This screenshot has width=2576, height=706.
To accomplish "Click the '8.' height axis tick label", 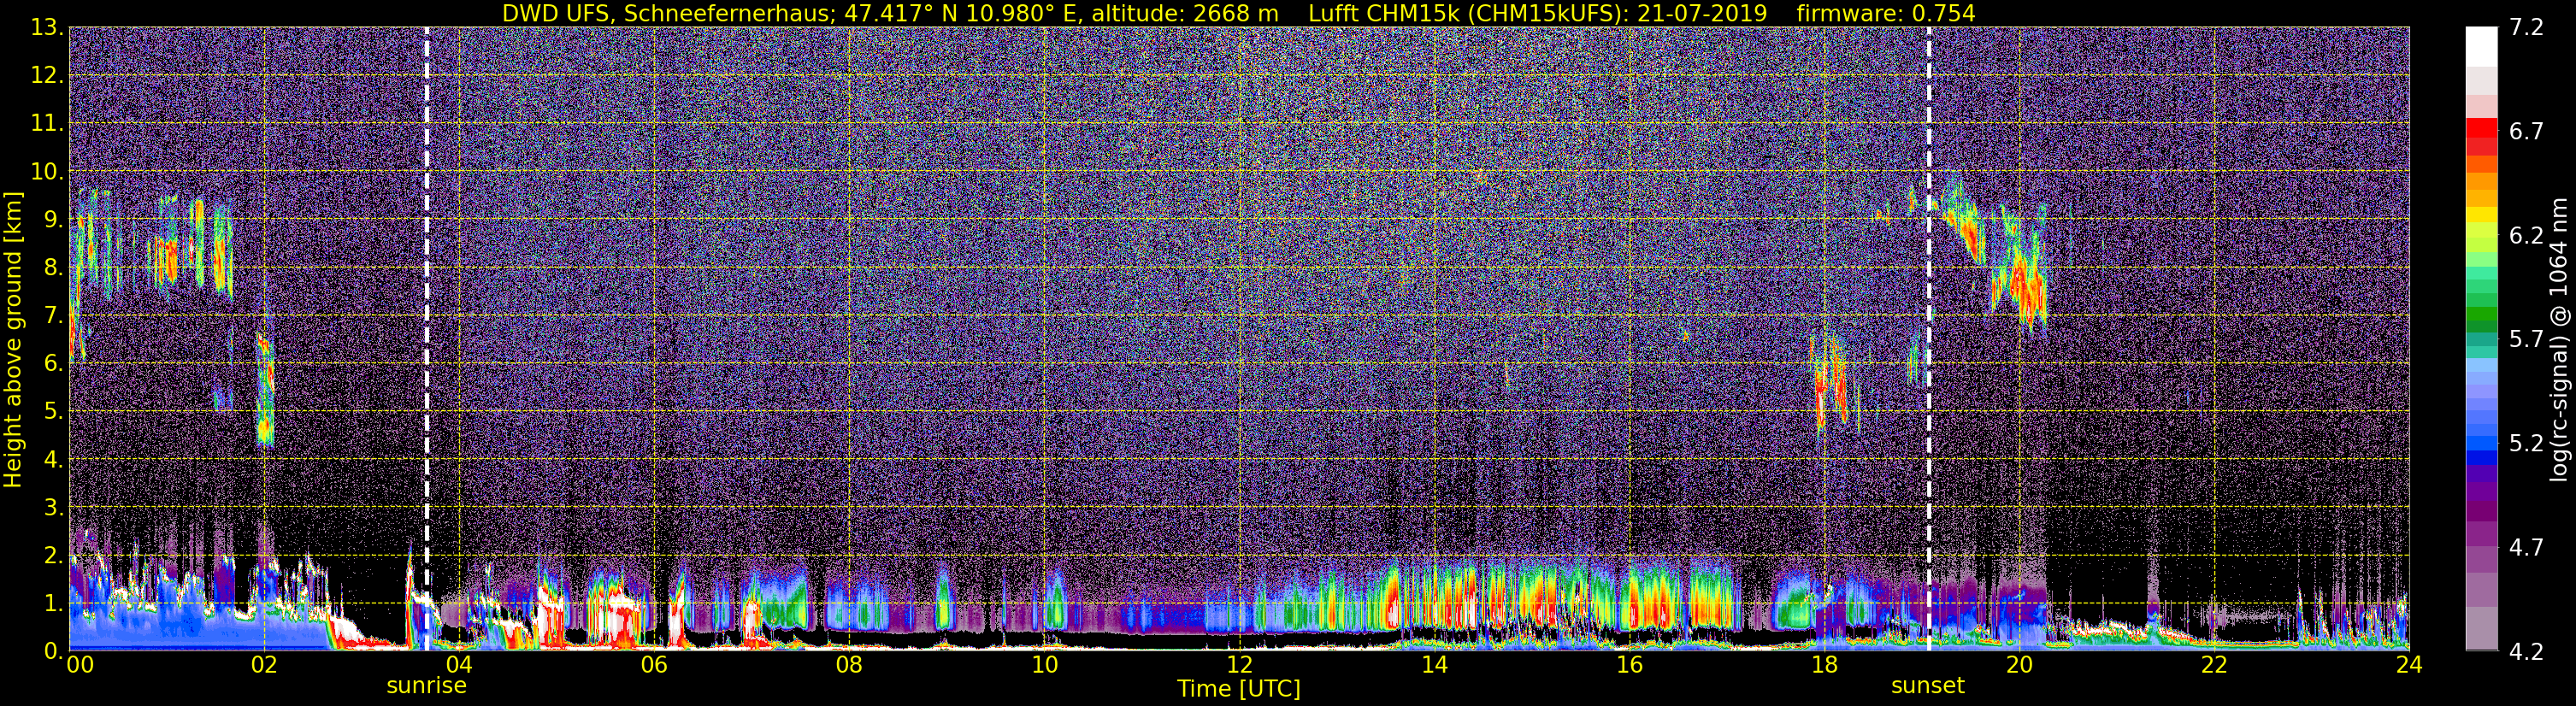I will (x=53, y=268).
